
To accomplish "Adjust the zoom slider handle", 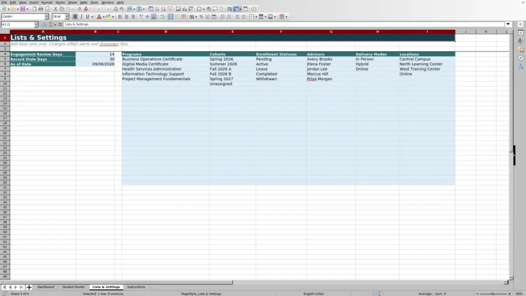I will 493,293.
